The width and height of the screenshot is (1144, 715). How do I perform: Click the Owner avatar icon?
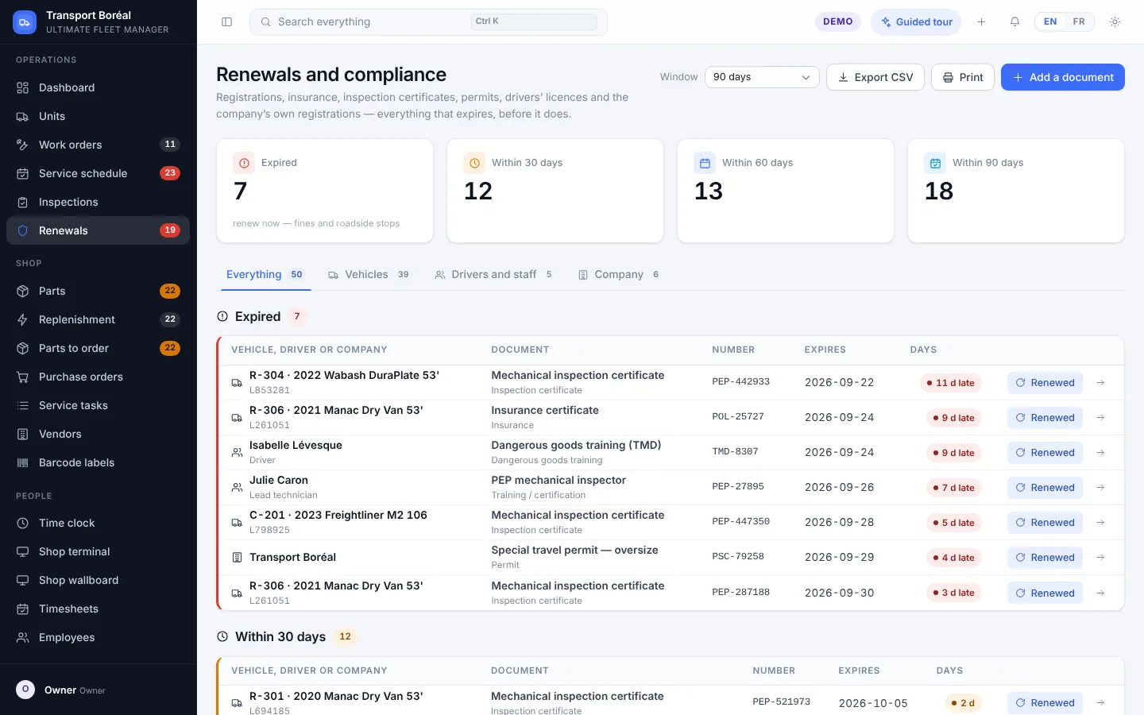click(x=25, y=690)
